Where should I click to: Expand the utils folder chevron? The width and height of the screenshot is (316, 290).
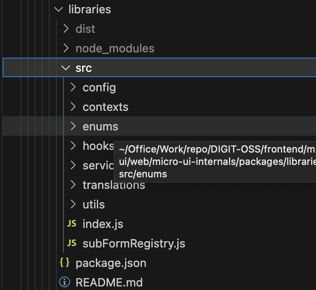tap(73, 204)
